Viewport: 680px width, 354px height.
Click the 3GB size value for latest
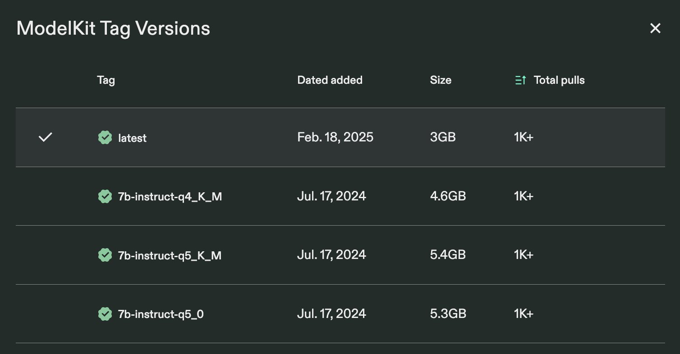pyautogui.click(x=442, y=137)
